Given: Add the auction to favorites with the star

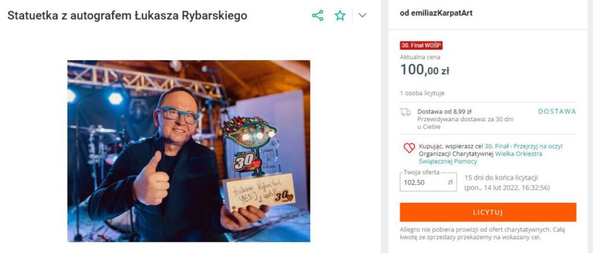Looking at the screenshot, I should click(340, 16).
